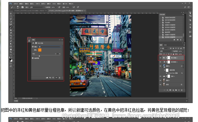Click the density percentage input field

[x=57, y=54]
